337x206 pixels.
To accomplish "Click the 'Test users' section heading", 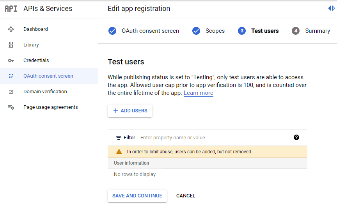I will click(126, 62).
